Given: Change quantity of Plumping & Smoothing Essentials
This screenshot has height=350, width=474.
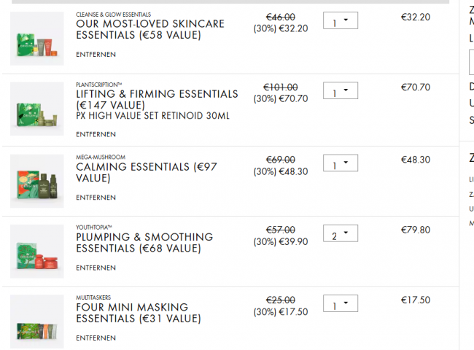Looking at the screenshot, I should pos(341,234).
